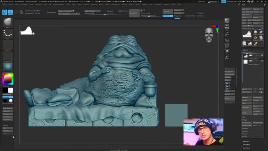Image resolution: width=268 pixels, height=151 pixels.
Task: Open the current brush thumbnail picker
Action: point(8,23)
